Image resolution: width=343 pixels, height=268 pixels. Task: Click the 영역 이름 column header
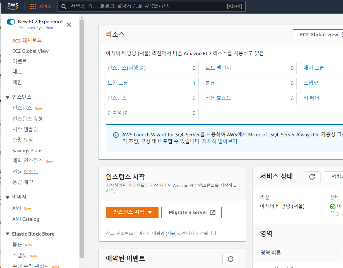(270, 253)
